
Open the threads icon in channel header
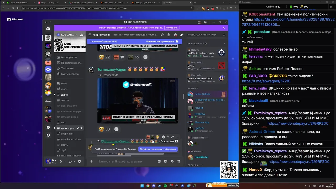(x=162, y=35)
